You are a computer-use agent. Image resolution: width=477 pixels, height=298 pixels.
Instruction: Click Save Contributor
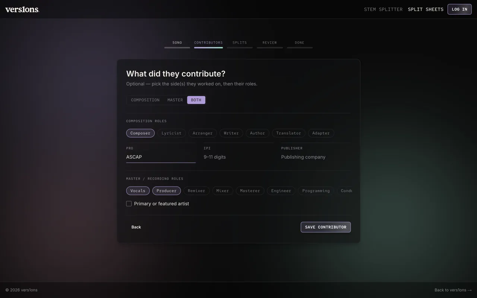coord(326,227)
